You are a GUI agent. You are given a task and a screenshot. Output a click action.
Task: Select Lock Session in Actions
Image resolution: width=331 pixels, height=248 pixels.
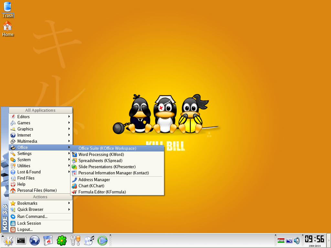pyautogui.click(x=40, y=223)
